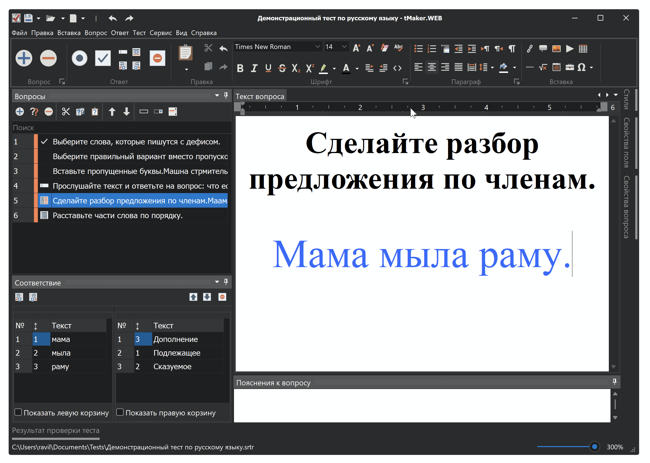650x463 pixels.
Task: Open the Сервис menu
Action: coord(161,33)
